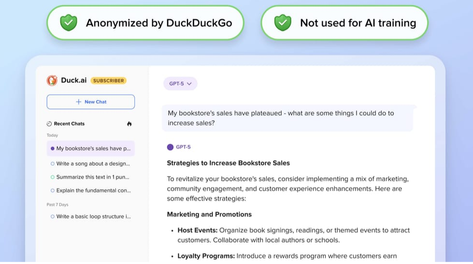Click the Duck.ai duck logo icon
The width and height of the screenshot is (473, 264).
[x=52, y=80]
